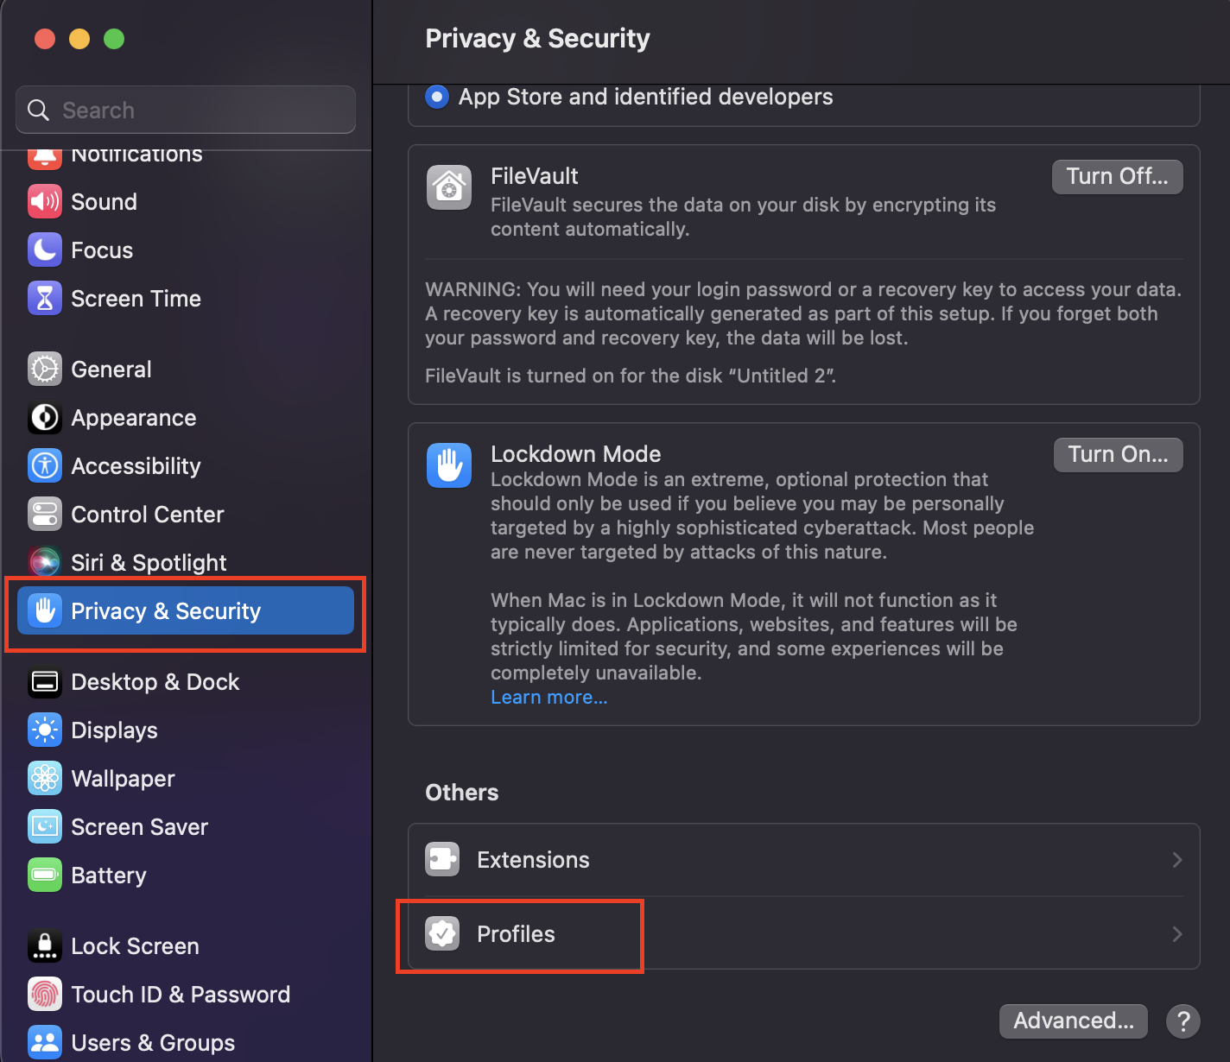Click the Screen Time hourglass icon
Screen dimensions: 1230x1062
point(45,298)
